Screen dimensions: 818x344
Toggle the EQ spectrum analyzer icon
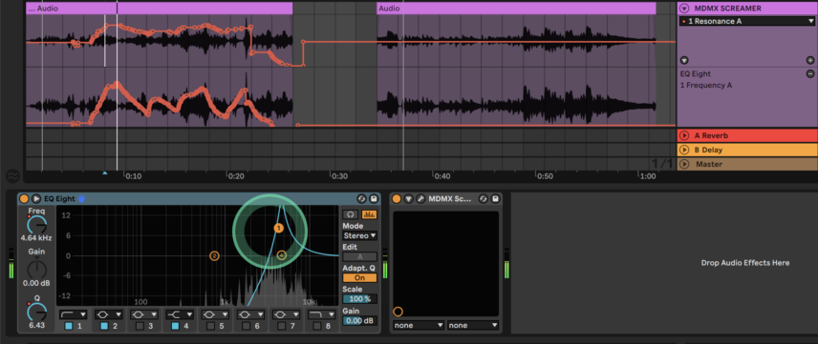370,214
